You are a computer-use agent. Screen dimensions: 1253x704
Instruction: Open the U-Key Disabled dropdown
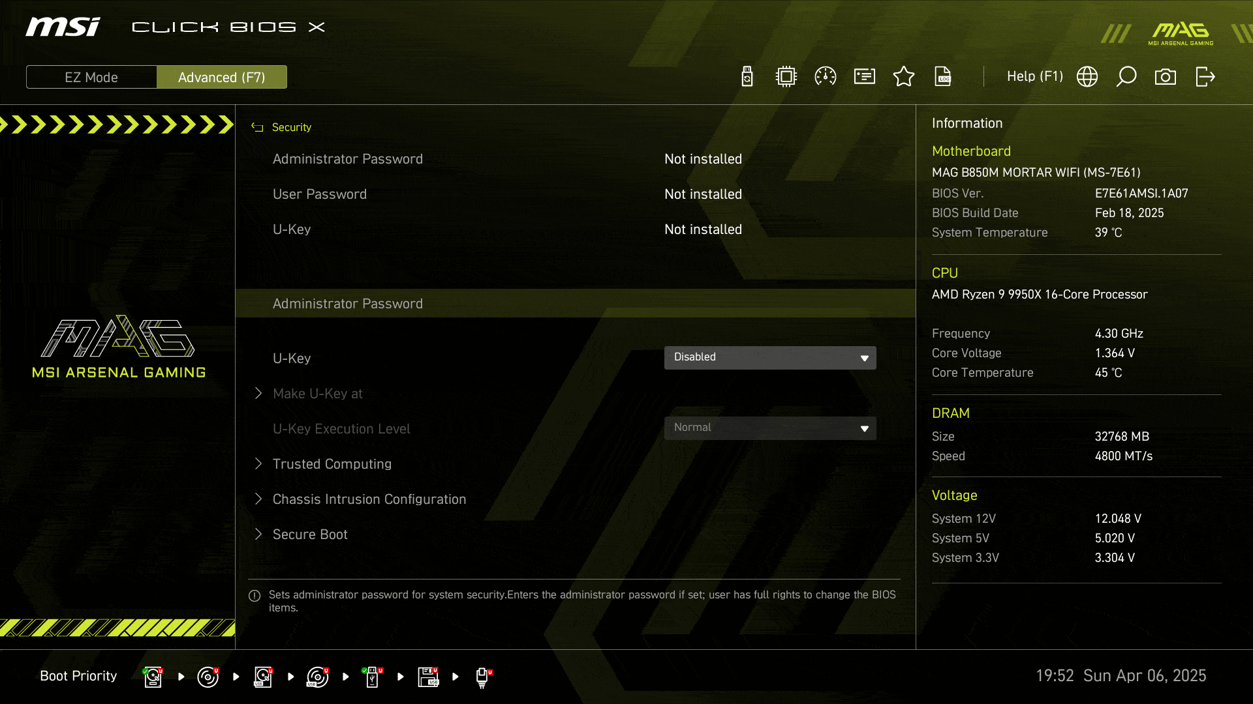click(770, 357)
